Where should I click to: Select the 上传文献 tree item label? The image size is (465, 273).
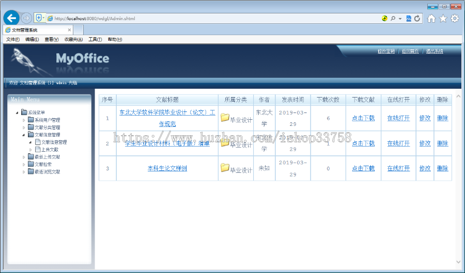(x=50, y=150)
